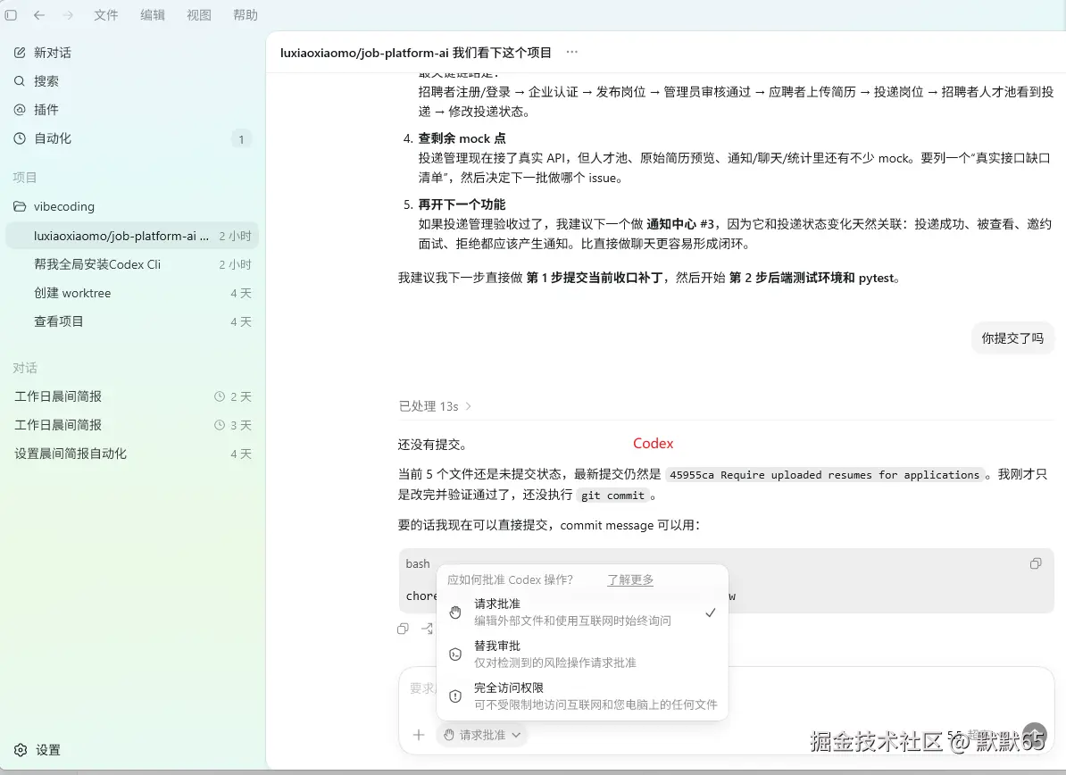Collapse the 请求批准 dropdown in the composer
Screen dimensions: 1066x775
click(482, 735)
